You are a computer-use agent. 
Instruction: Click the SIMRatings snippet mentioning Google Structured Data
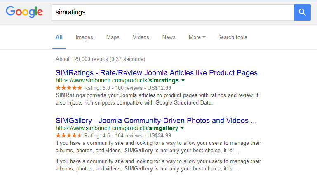point(157,99)
